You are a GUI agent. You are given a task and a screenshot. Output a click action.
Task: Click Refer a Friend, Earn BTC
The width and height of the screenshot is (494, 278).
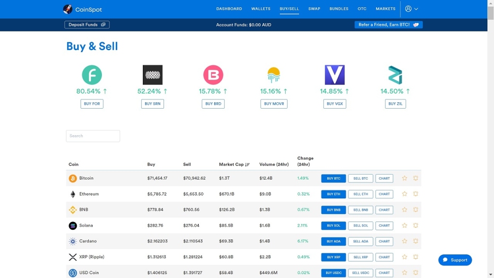[388, 25]
